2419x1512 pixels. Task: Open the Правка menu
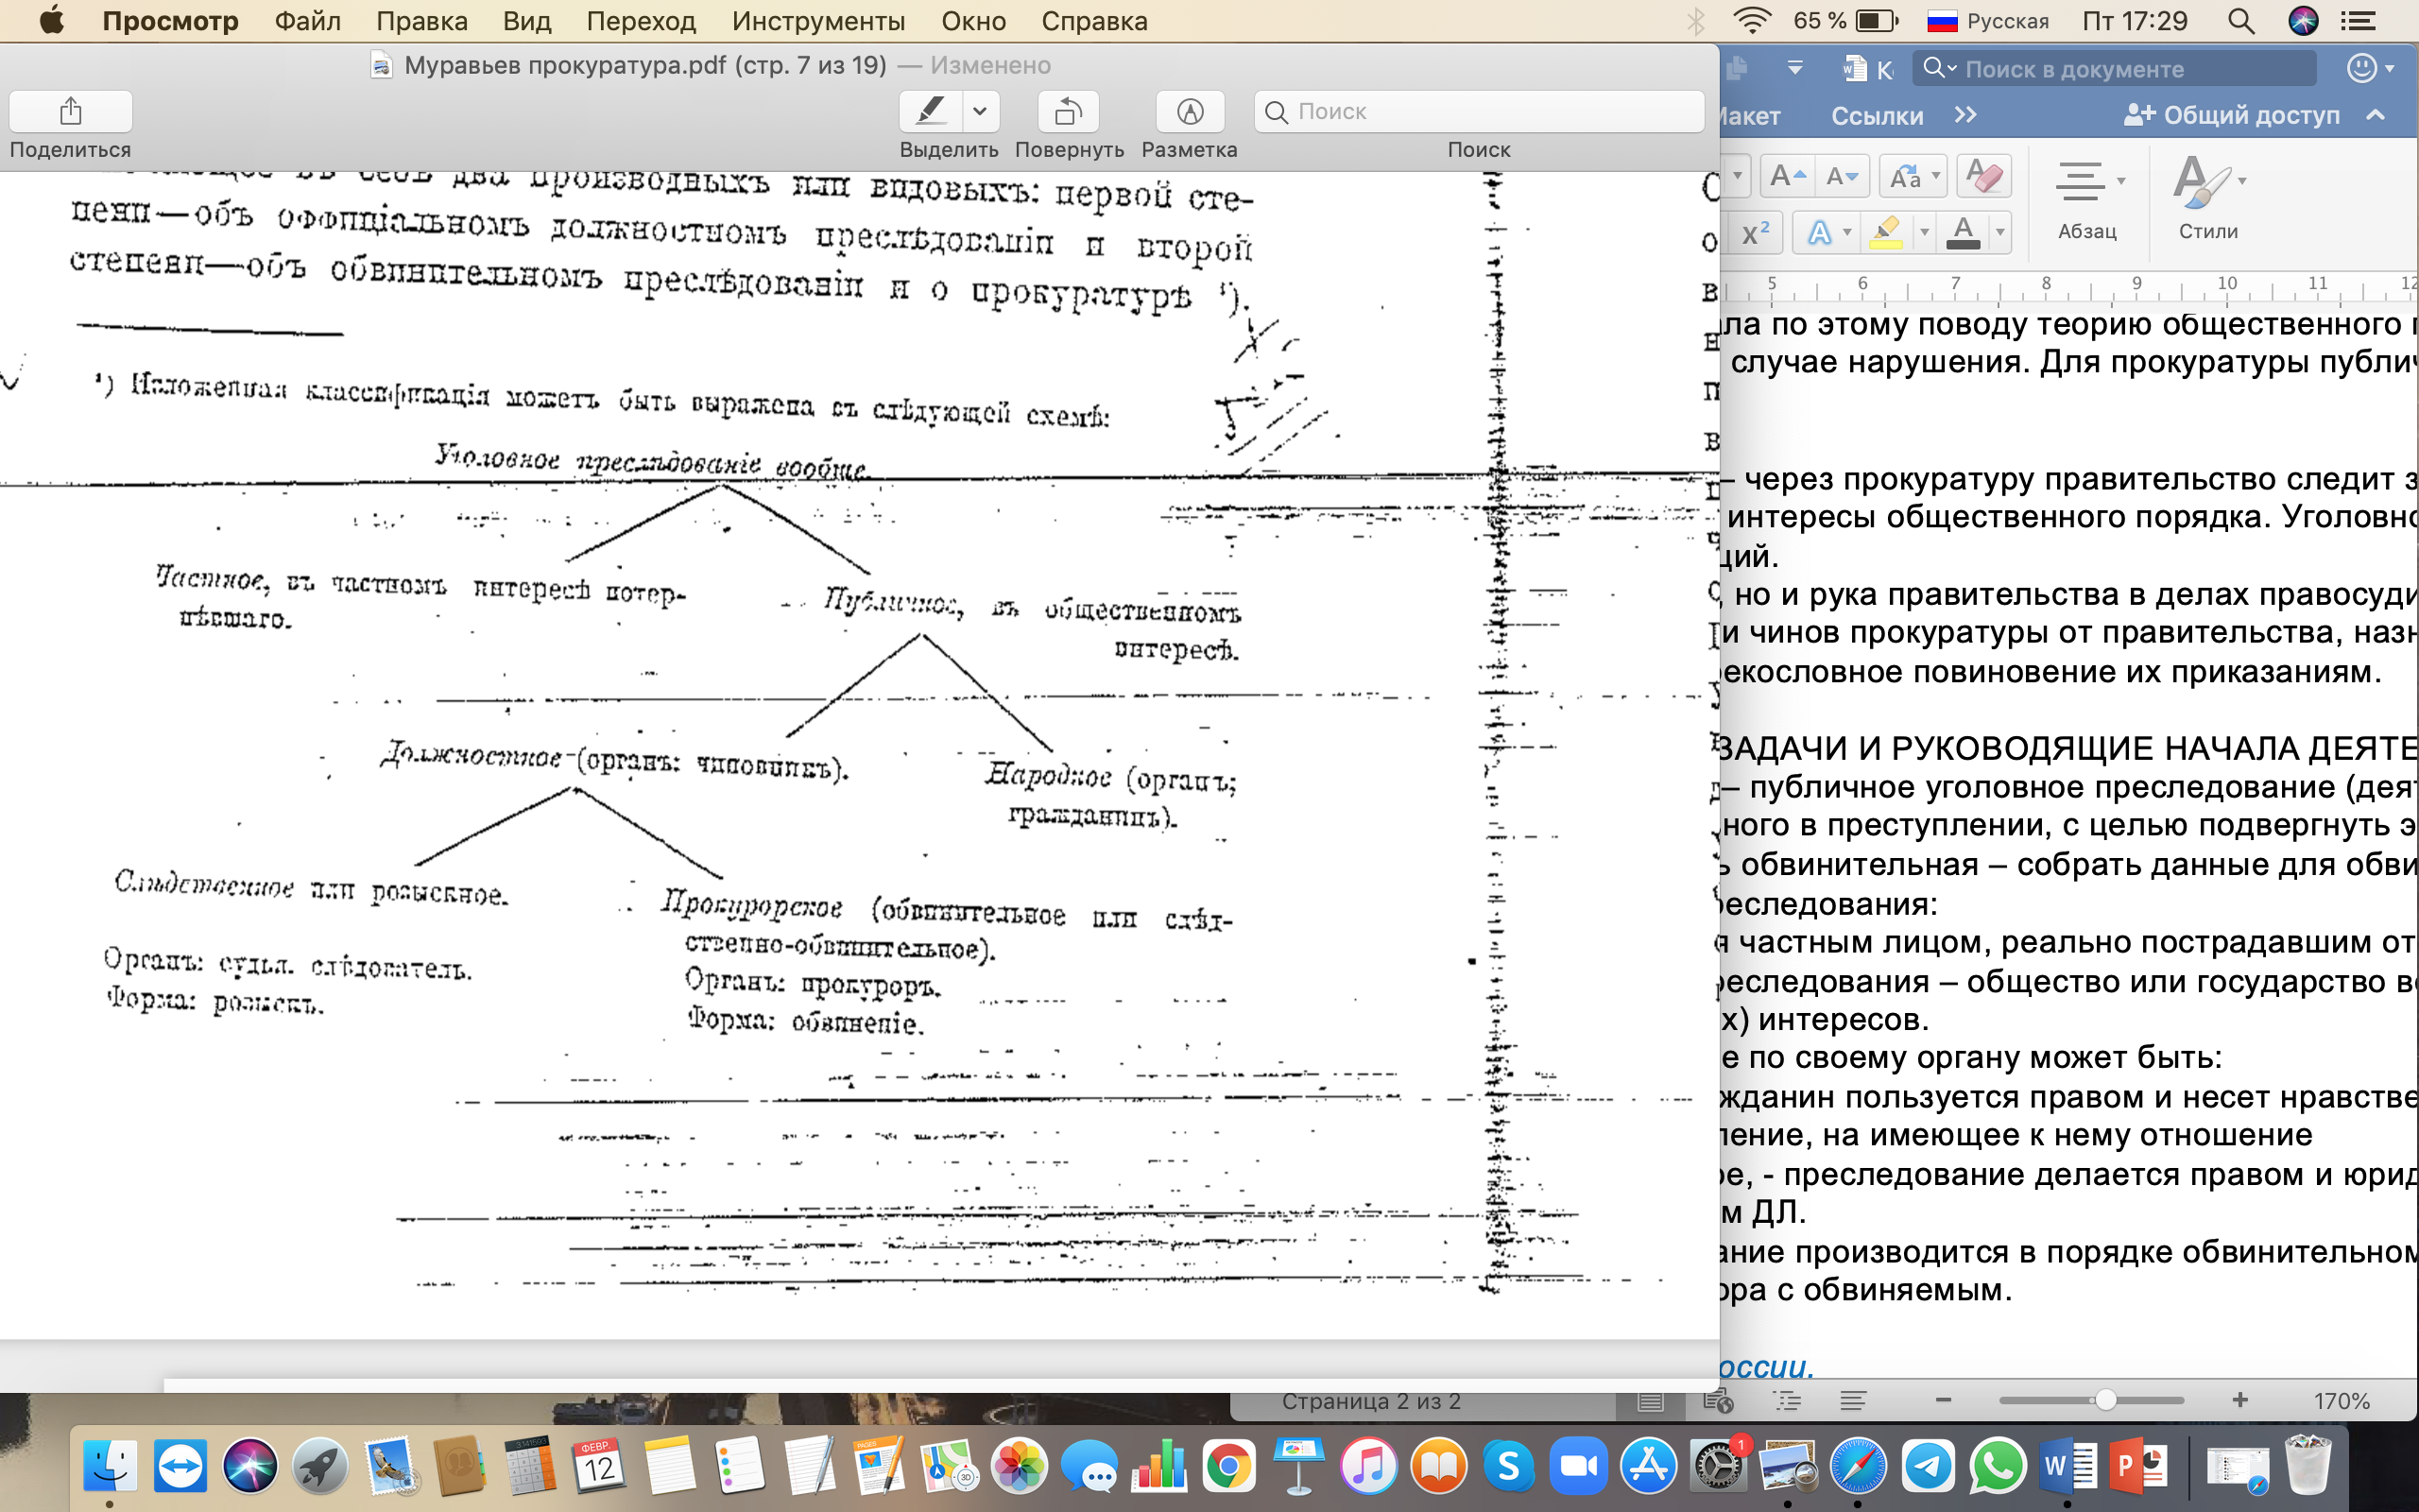coord(421,21)
